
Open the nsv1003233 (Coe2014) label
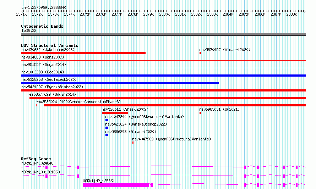(43, 72)
